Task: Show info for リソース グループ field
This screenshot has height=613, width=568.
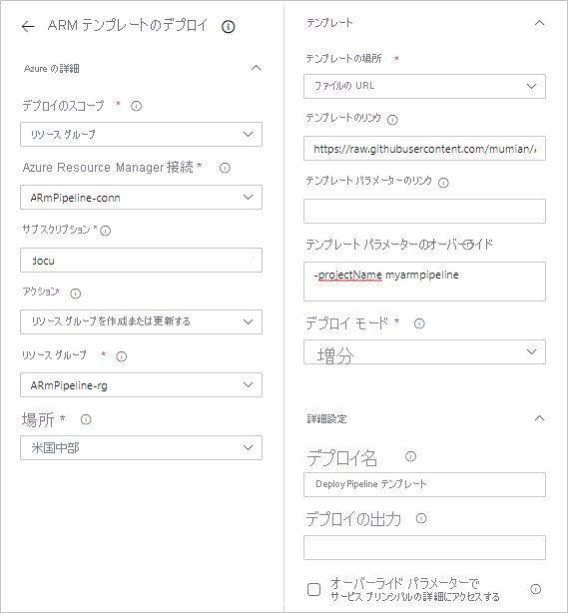Action: 122,356
